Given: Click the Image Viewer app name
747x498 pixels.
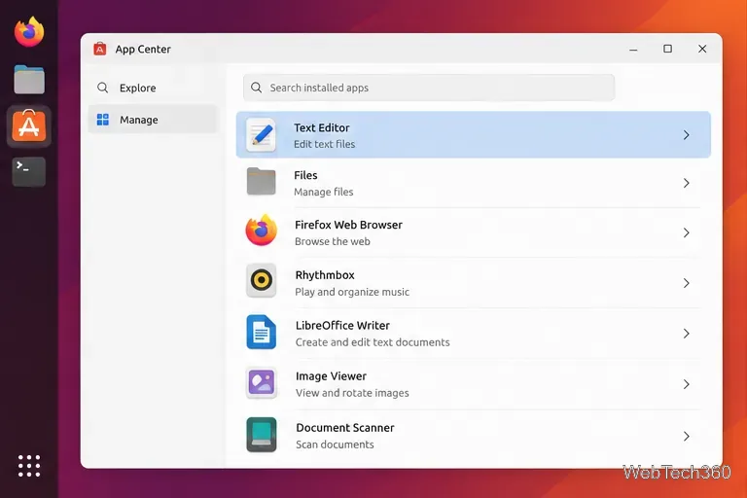Looking at the screenshot, I should 331,376.
